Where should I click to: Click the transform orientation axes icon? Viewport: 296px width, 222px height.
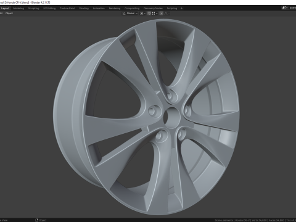[124, 14]
